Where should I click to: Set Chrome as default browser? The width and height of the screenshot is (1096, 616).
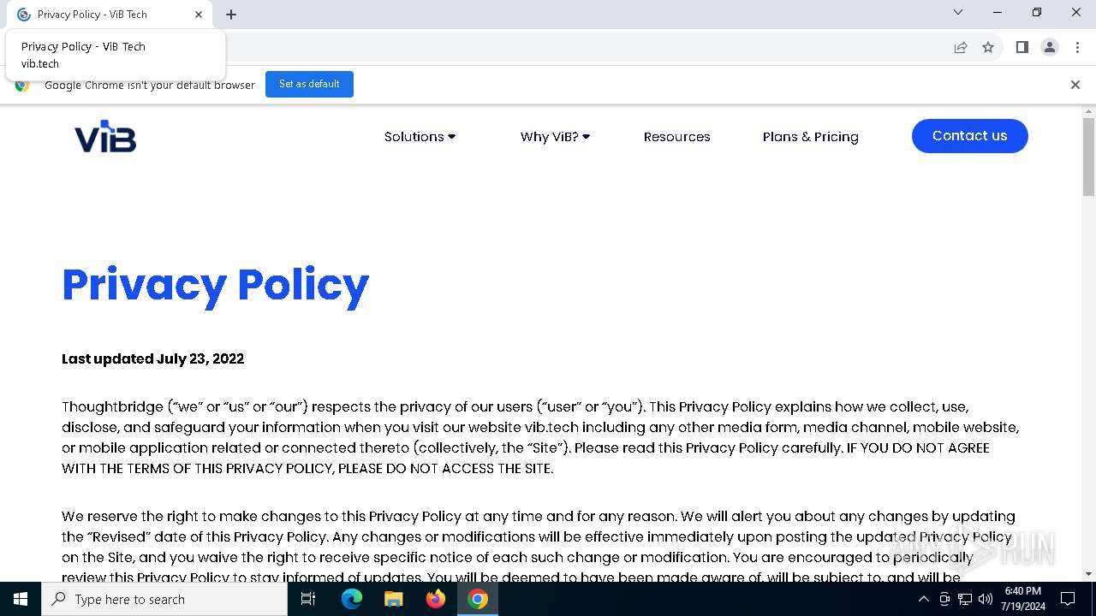pyautogui.click(x=309, y=84)
